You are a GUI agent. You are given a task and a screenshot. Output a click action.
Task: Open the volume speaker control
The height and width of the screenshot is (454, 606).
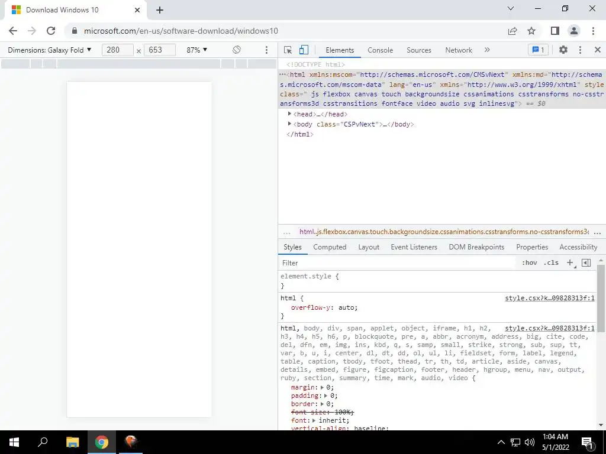pyautogui.click(x=530, y=442)
